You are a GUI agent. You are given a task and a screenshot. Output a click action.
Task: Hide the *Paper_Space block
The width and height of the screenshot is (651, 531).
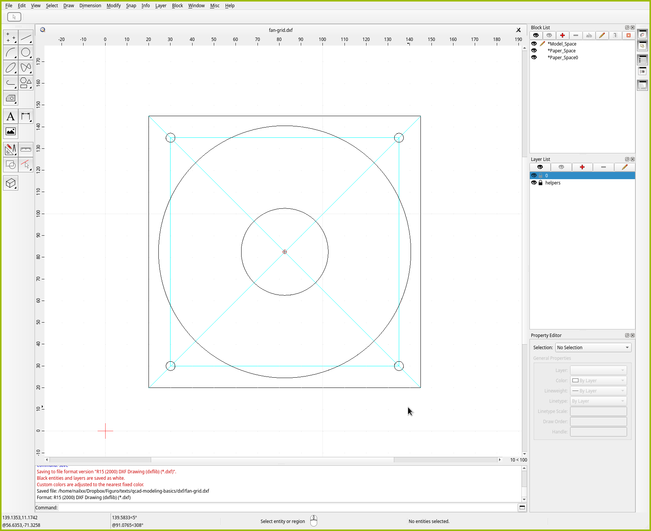[534, 51]
